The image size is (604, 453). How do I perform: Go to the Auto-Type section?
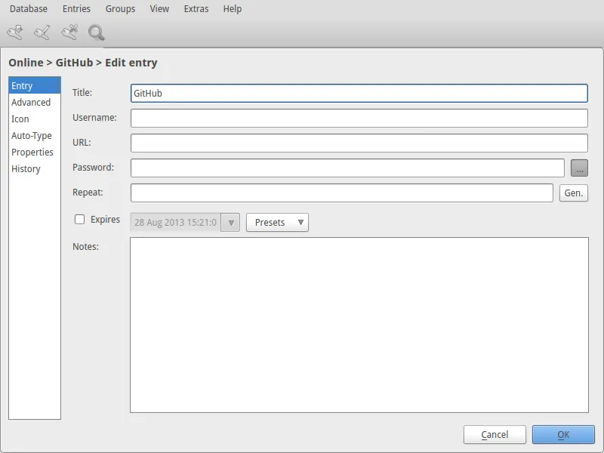click(32, 136)
